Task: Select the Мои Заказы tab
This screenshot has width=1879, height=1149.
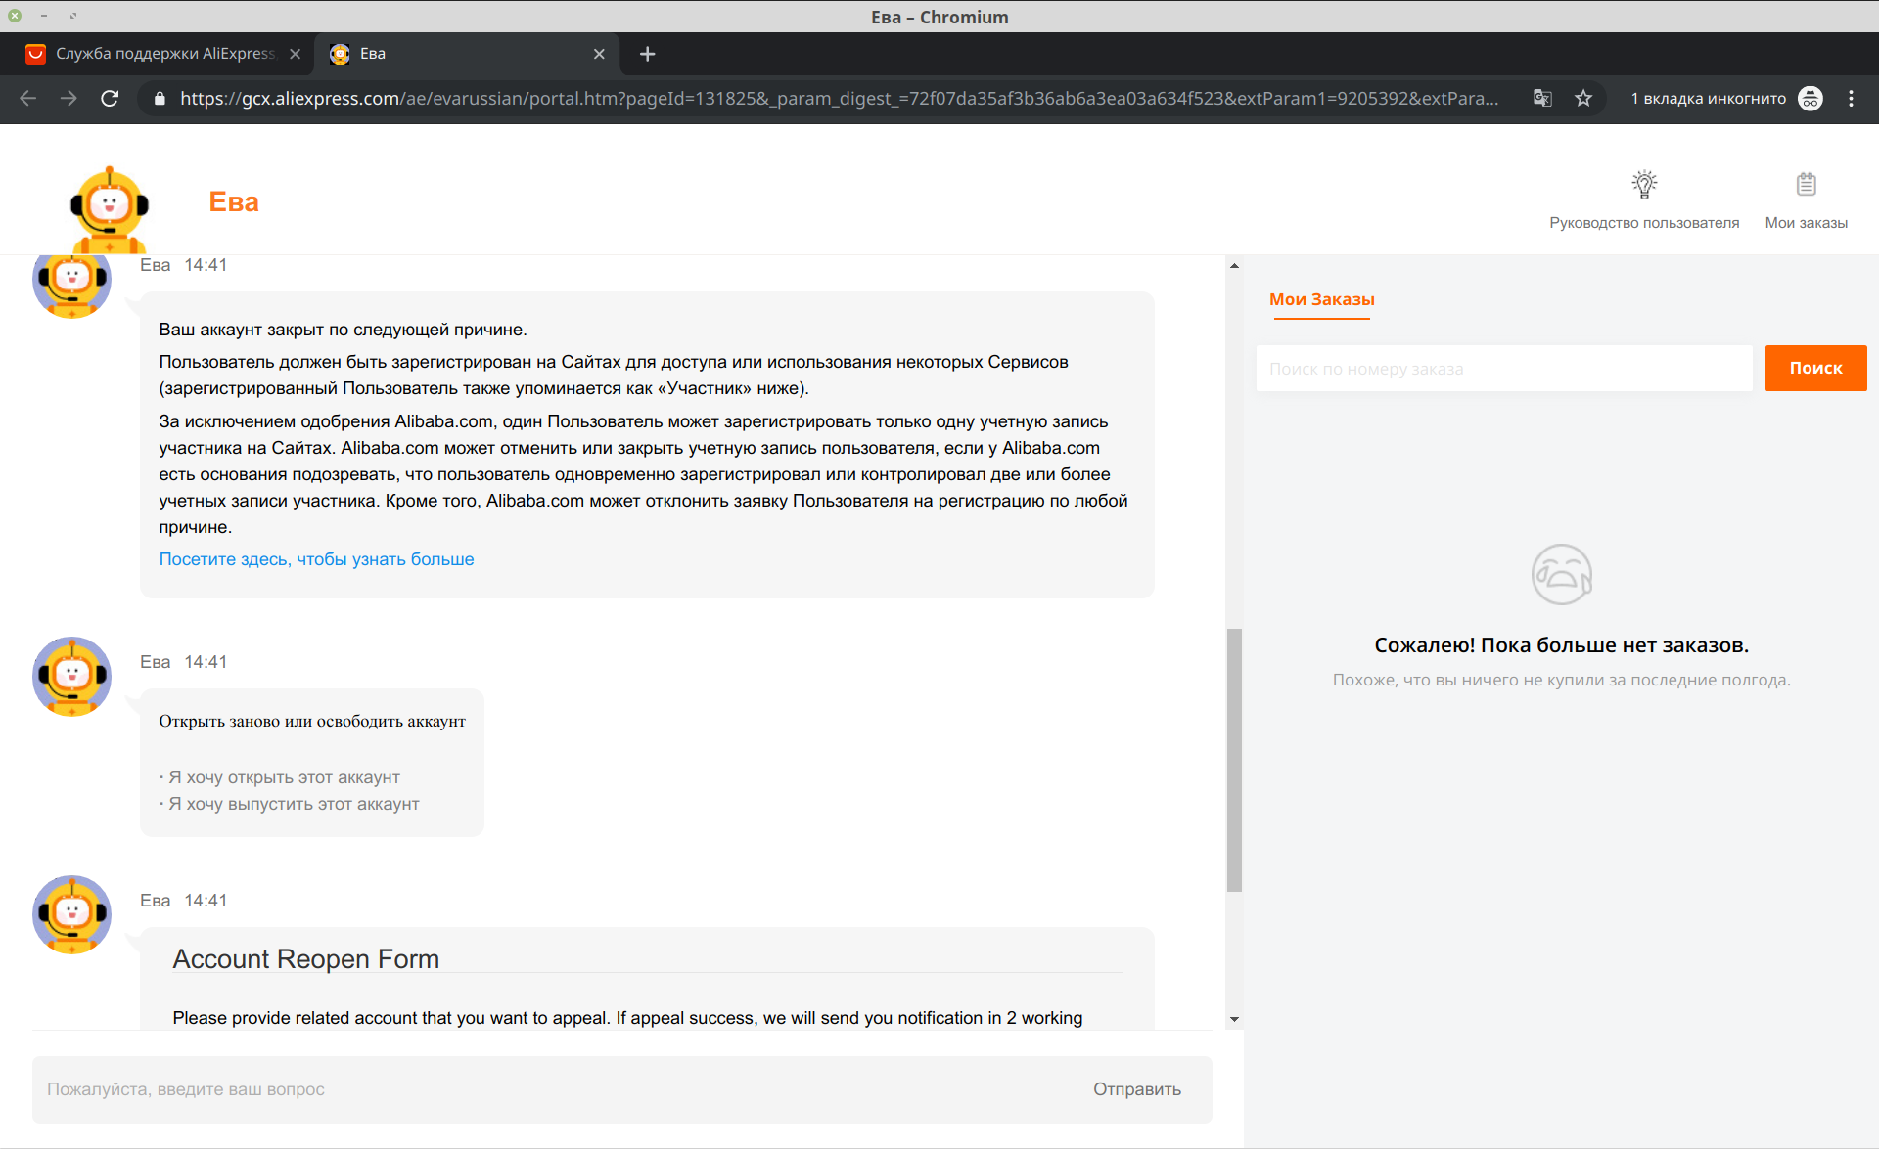Action: pos(1322,300)
